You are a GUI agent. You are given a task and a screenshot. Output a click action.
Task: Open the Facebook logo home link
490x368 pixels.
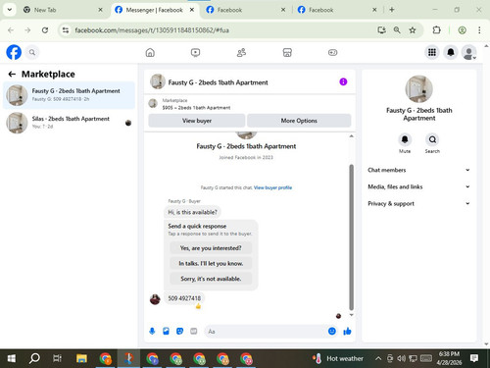coord(14,52)
